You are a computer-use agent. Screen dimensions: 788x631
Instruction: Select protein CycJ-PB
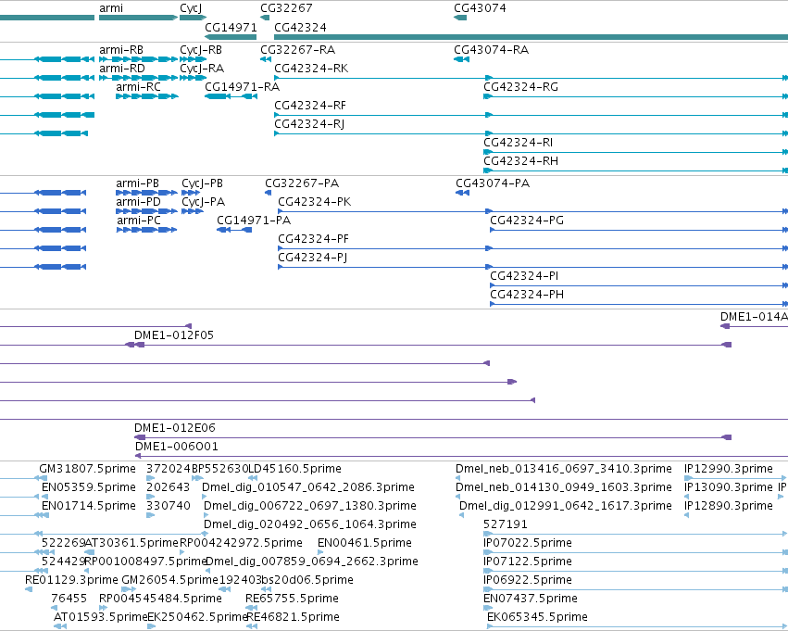pyautogui.click(x=203, y=183)
